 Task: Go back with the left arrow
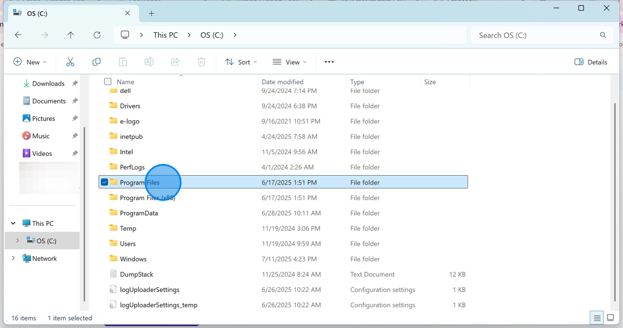(18, 35)
